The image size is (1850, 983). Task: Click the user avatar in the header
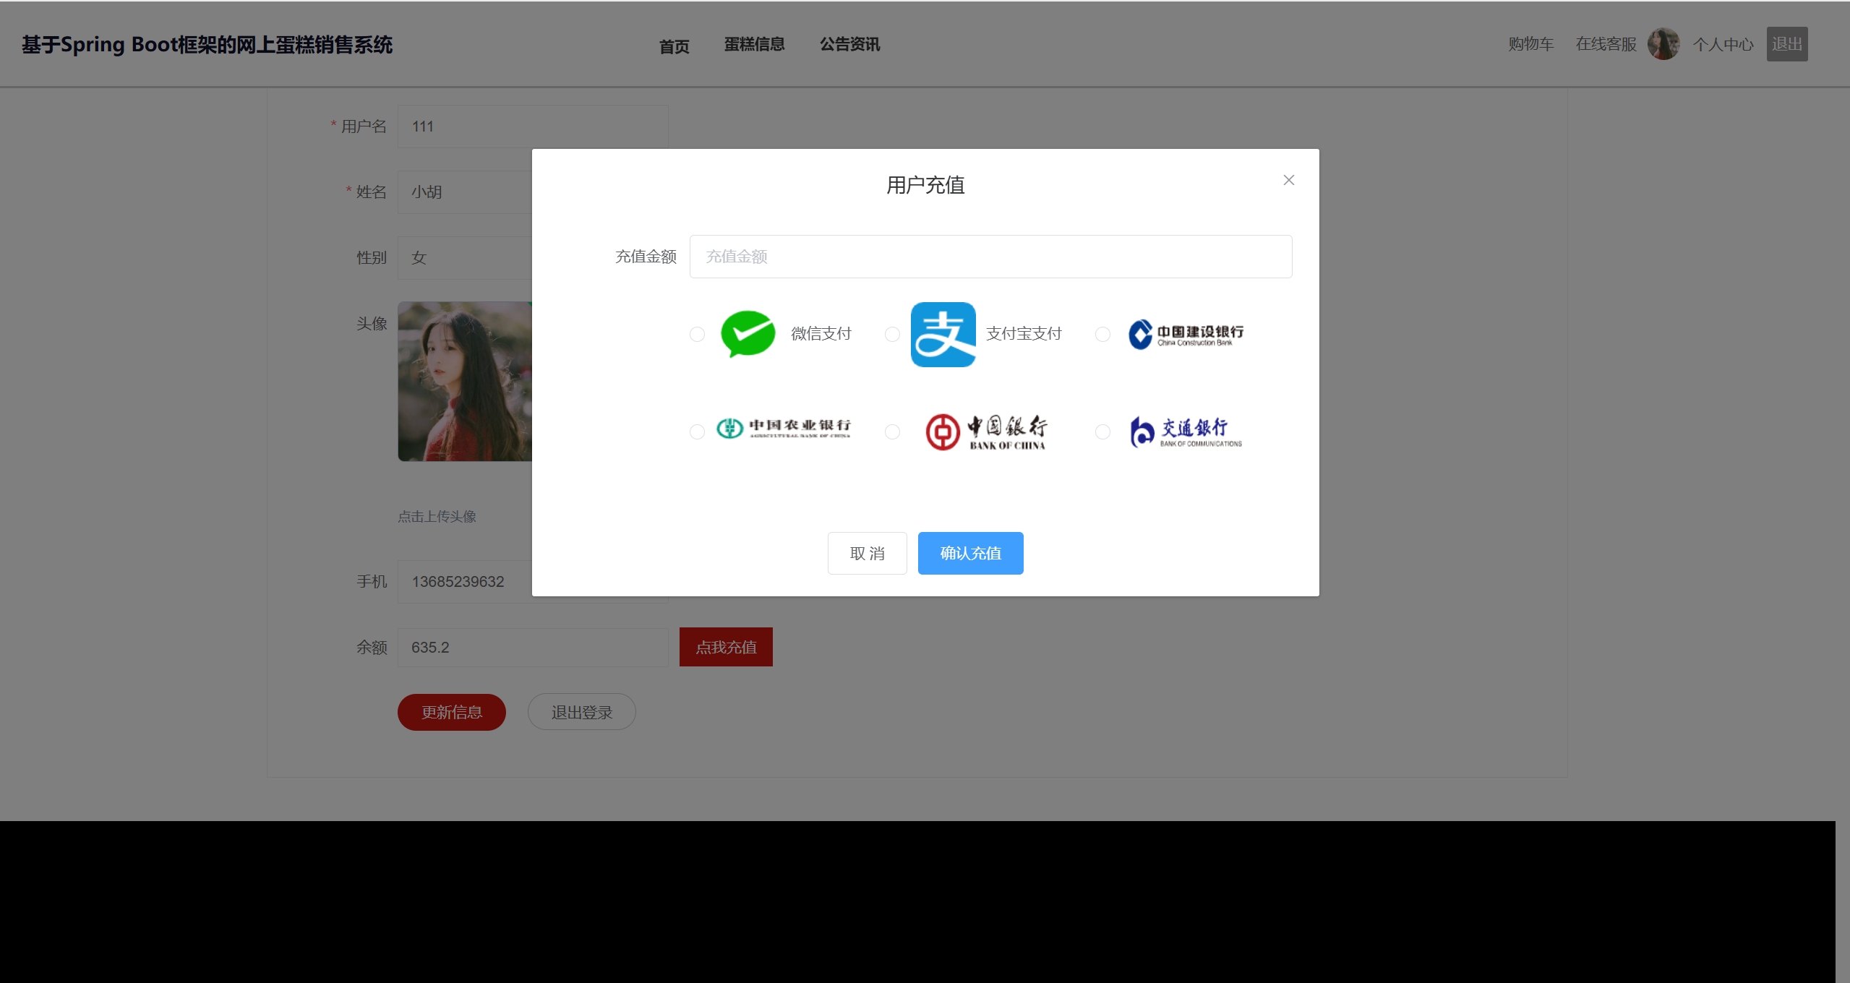1663,44
